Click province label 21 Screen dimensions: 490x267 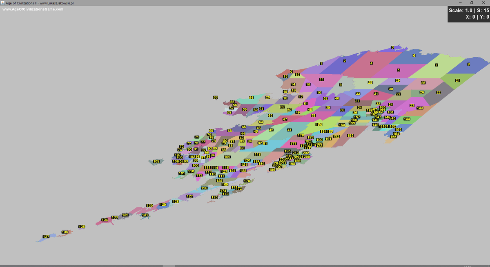coord(458,80)
